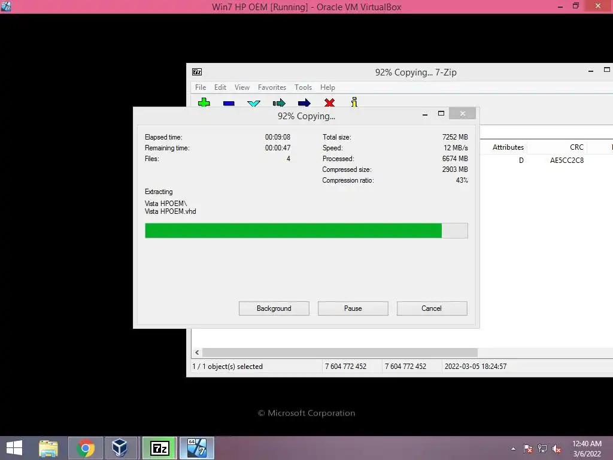Click the Elapsed time value 00:09:08
The image size is (613, 460).
(x=278, y=137)
